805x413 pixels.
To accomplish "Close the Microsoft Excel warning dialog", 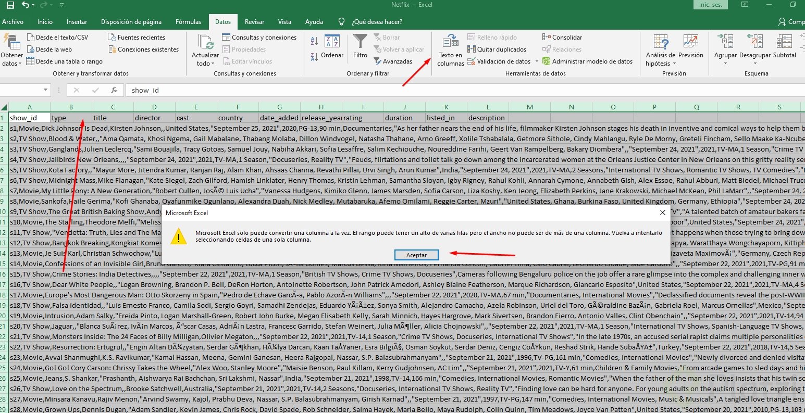I will pyautogui.click(x=662, y=213).
